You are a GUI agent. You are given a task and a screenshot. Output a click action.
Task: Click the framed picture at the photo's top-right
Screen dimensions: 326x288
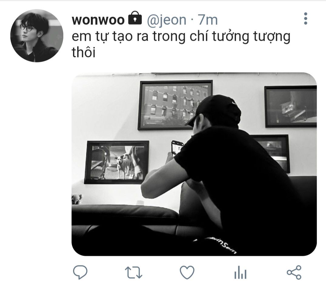click(291, 107)
